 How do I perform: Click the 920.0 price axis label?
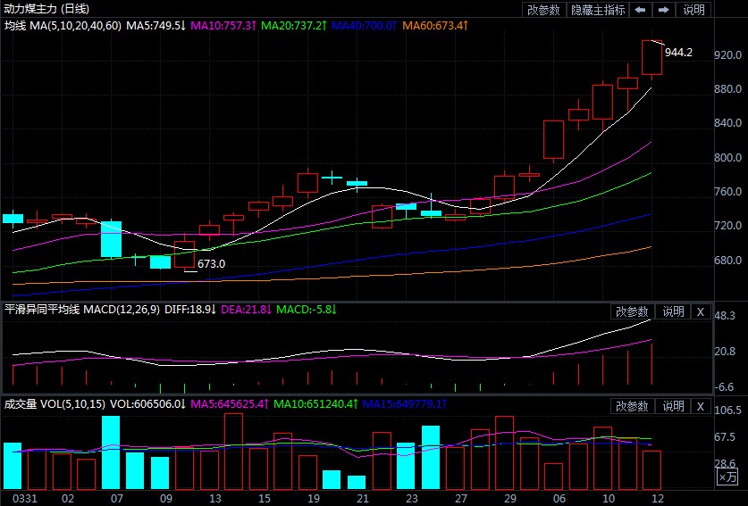coord(728,54)
